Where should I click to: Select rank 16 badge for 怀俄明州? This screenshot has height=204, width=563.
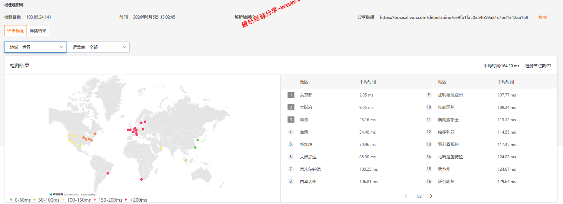[429, 181]
